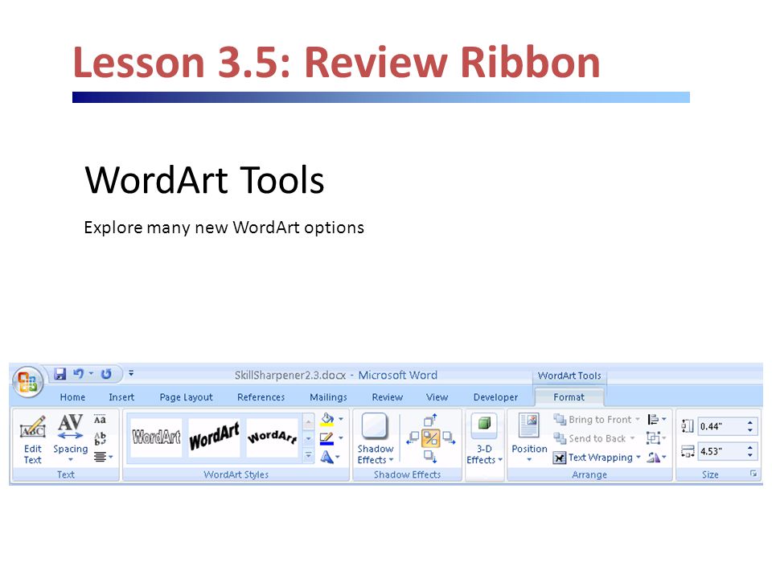Click the Shape Height field showing 0.44"
The width and height of the screenshot is (772, 579).
(x=722, y=426)
